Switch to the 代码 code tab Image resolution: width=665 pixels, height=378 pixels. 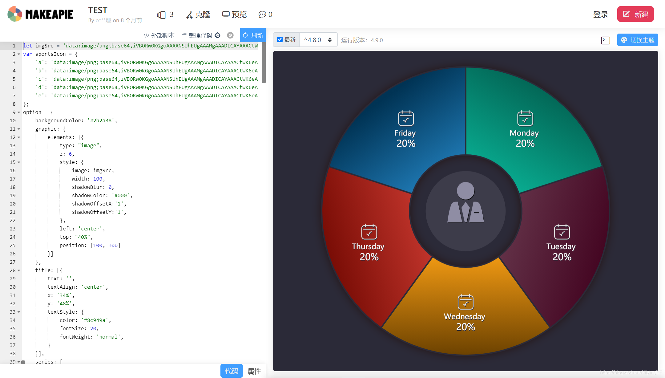pyautogui.click(x=232, y=371)
